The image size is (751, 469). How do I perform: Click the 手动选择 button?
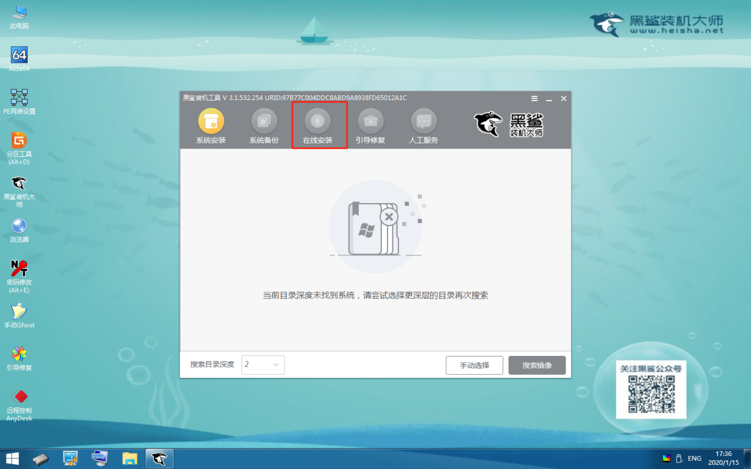(x=474, y=365)
